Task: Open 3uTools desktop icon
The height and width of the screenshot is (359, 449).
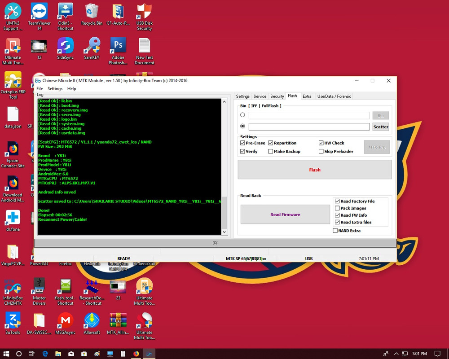Action: pyautogui.click(x=13, y=324)
